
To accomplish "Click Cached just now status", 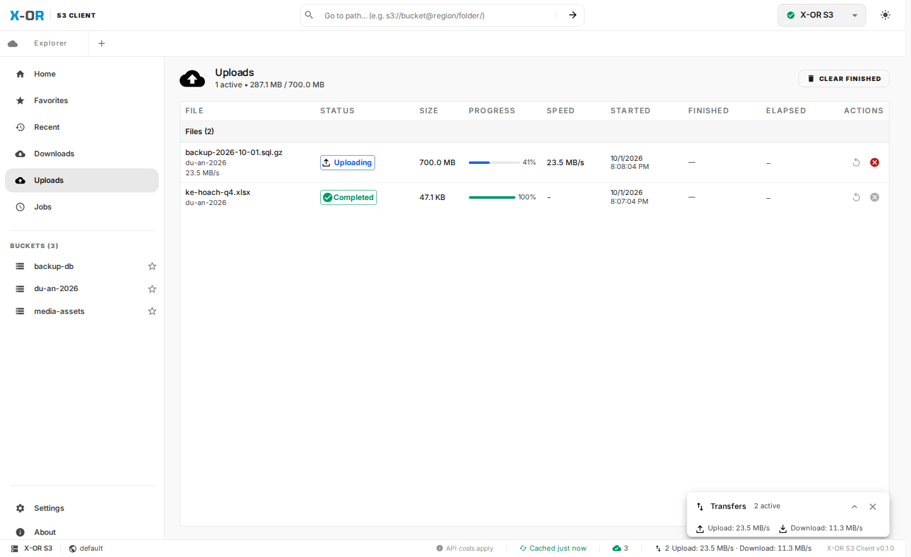I will tap(553, 548).
